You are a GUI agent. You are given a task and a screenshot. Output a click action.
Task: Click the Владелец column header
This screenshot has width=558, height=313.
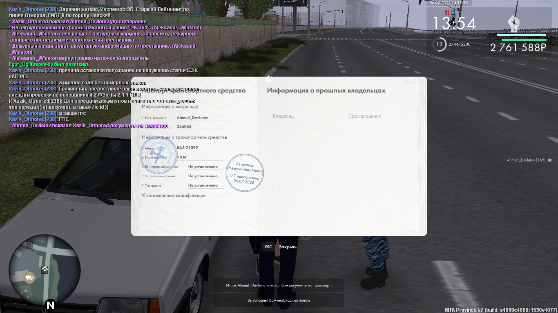(x=283, y=116)
